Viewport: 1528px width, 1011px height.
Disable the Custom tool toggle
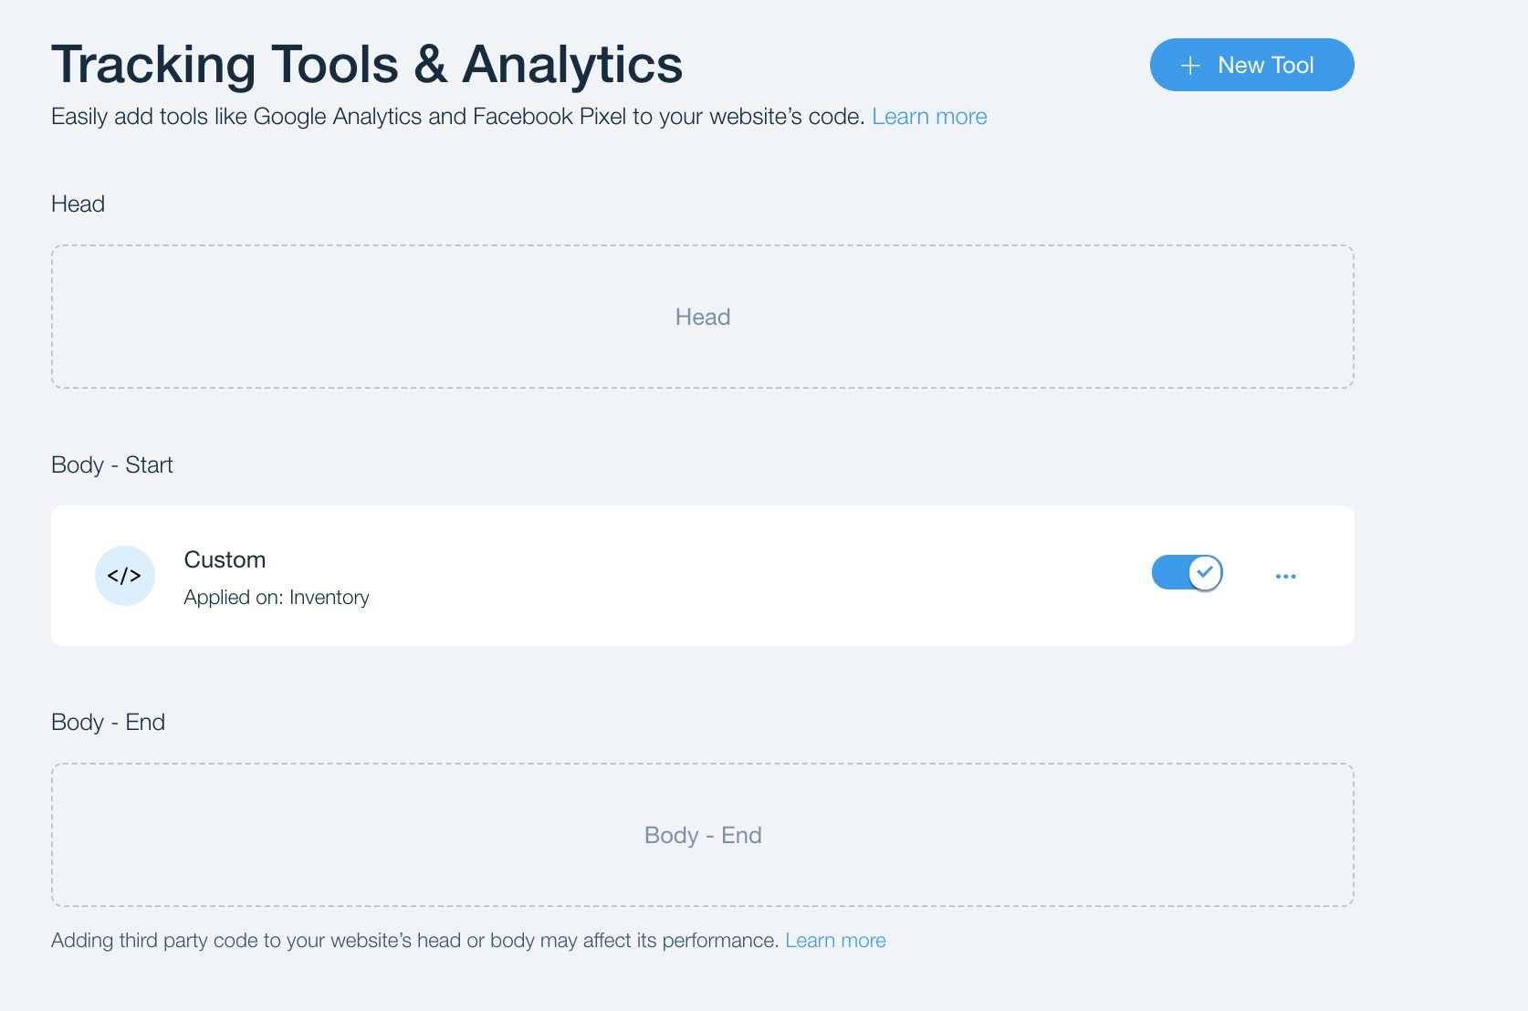click(x=1186, y=573)
